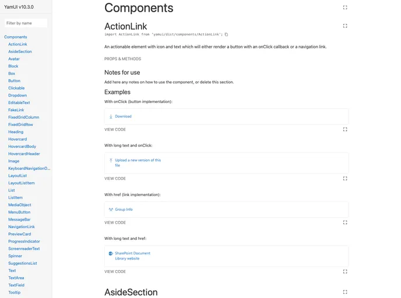Open the Components sidebar section link
The height and width of the screenshot is (298, 401).
click(16, 37)
